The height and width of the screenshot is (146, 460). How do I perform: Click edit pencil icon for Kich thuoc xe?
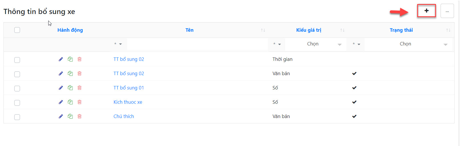click(61, 102)
